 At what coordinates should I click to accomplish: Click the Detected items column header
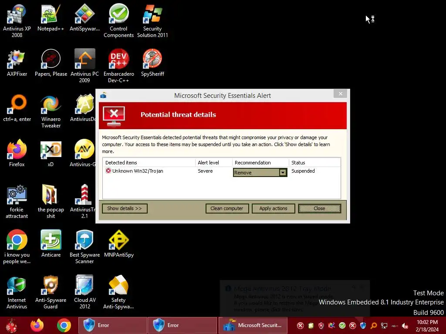click(x=149, y=163)
